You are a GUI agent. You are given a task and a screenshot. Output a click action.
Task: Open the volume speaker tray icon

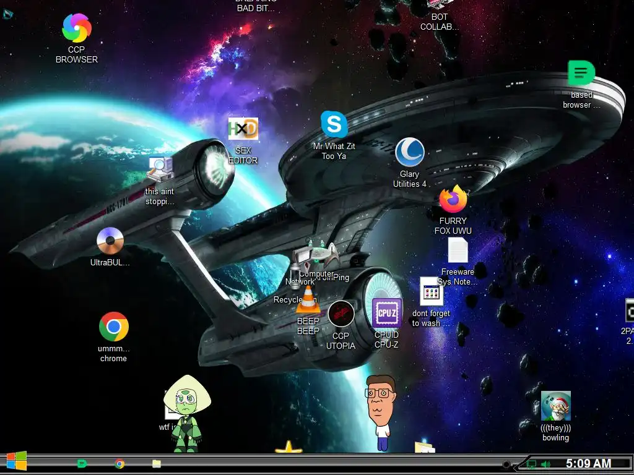545,464
